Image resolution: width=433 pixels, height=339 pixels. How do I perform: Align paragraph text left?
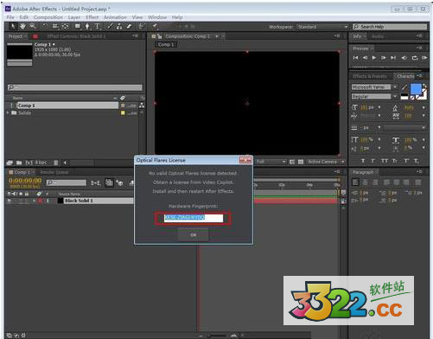point(356,182)
